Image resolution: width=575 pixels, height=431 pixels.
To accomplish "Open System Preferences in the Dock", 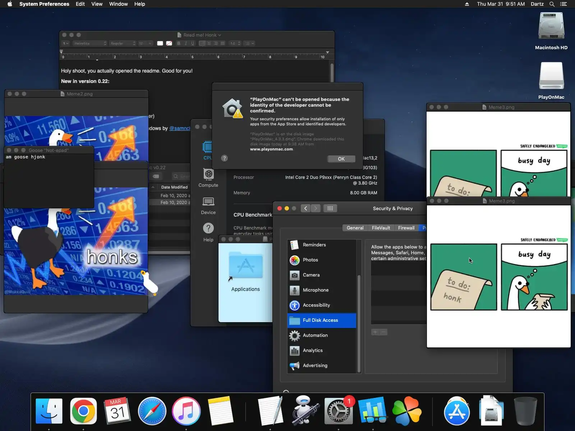I will coord(338,411).
